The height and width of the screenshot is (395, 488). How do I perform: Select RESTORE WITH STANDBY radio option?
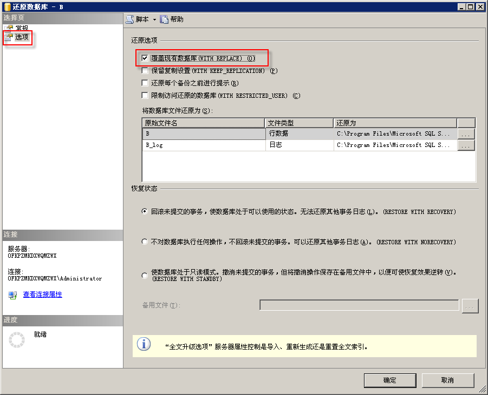point(145,276)
